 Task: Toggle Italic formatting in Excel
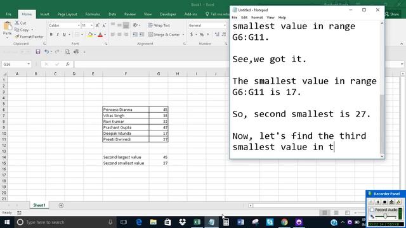[58, 34]
